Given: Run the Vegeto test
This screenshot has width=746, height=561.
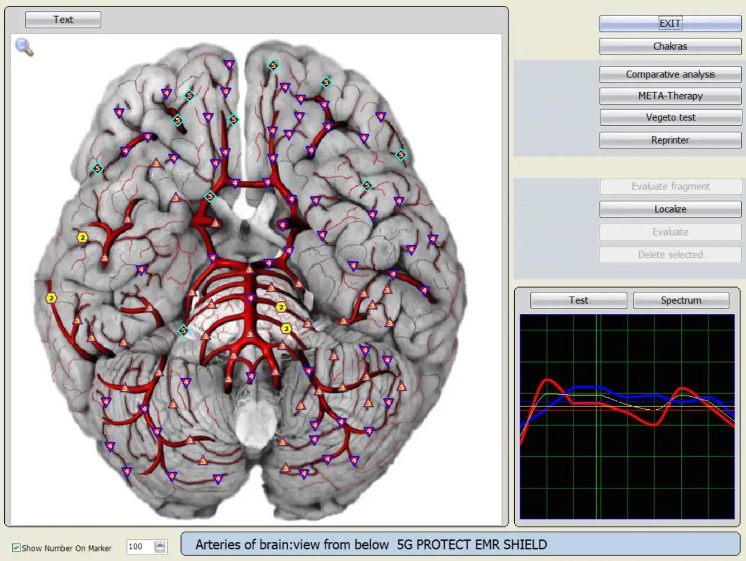Looking at the screenshot, I should tap(670, 117).
